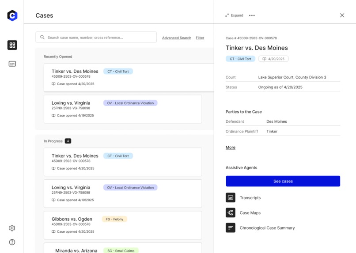Click Case # 45D09-2503-OV-000578 in detail panel
Screen dimensions: 356x253
(x=251, y=38)
